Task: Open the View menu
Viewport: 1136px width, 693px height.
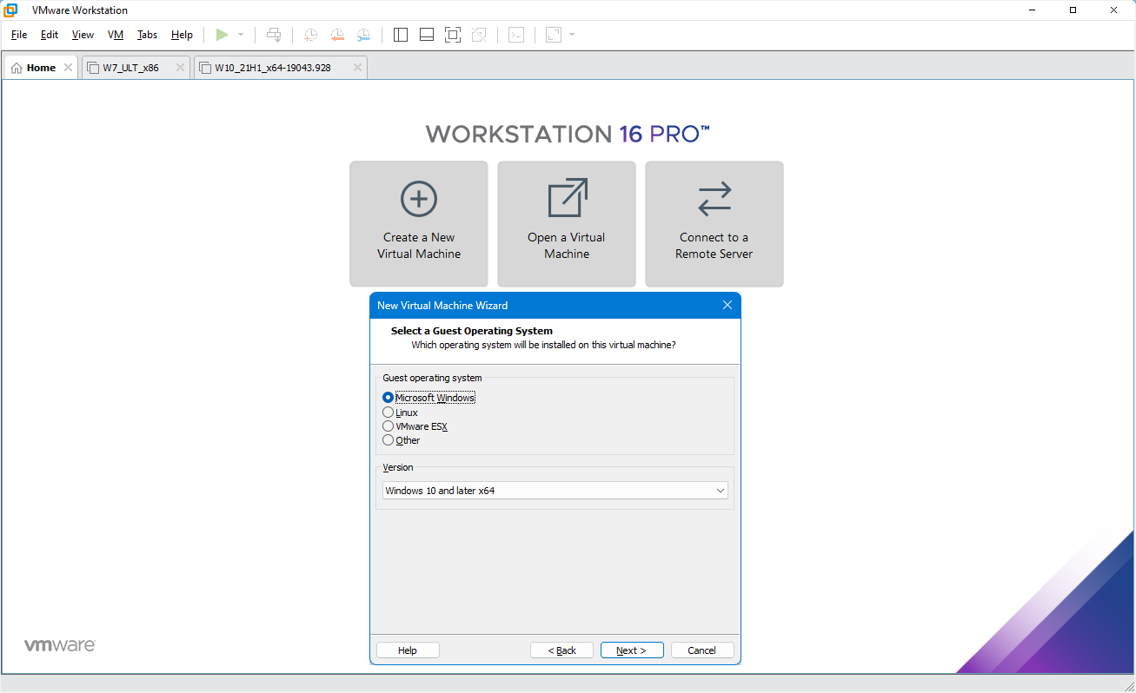Action: [x=83, y=35]
